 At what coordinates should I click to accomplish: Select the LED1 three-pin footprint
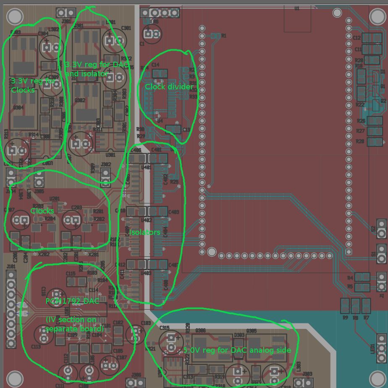point(382,348)
